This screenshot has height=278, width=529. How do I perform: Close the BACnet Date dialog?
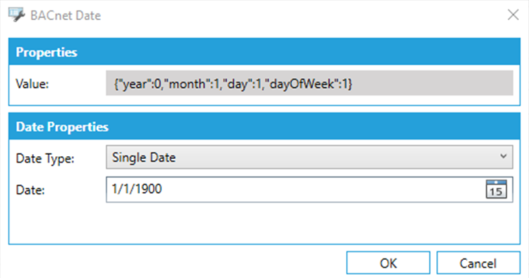pyautogui.click(x=513, y=15)
